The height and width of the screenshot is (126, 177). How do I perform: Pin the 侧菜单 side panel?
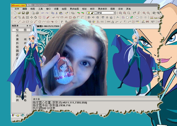[x=27, y=26]
